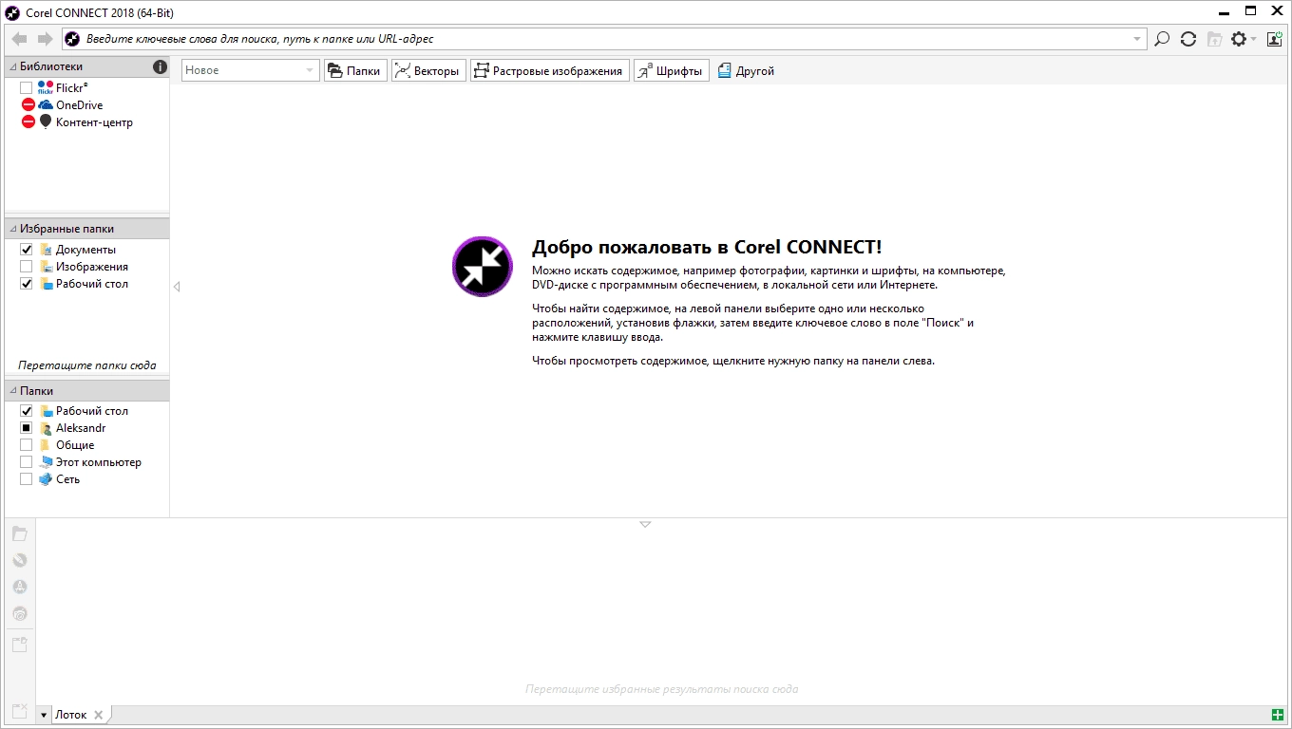Image resolution: width=1292 pixels, height=729 pixels.
Task: Select the Общие folder row text
Action: tap(75, 444)
